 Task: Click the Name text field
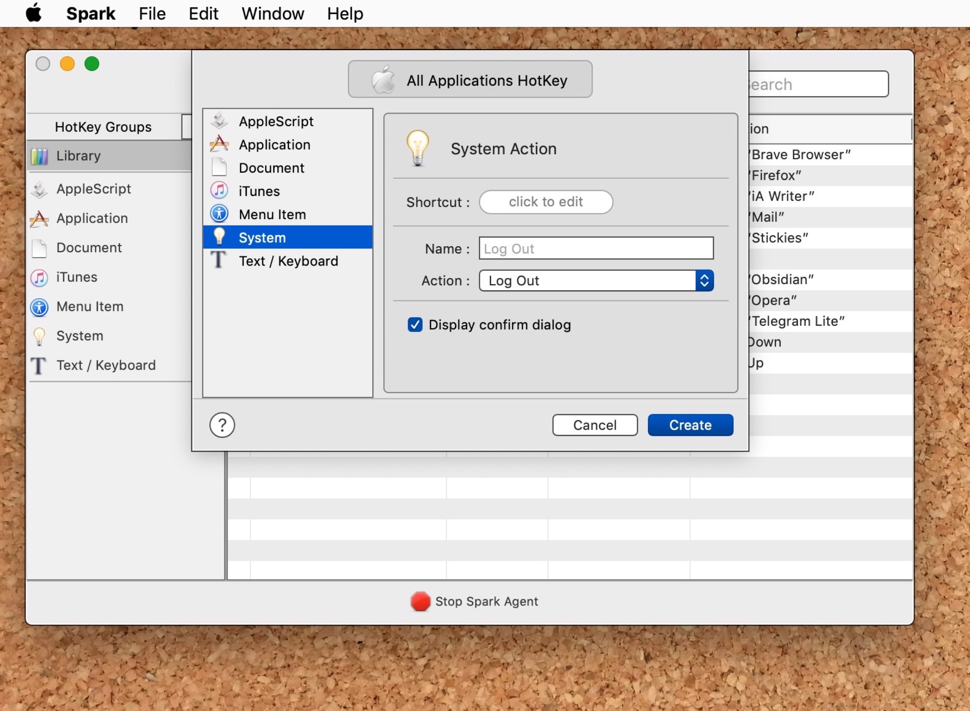tap(596, 248)
